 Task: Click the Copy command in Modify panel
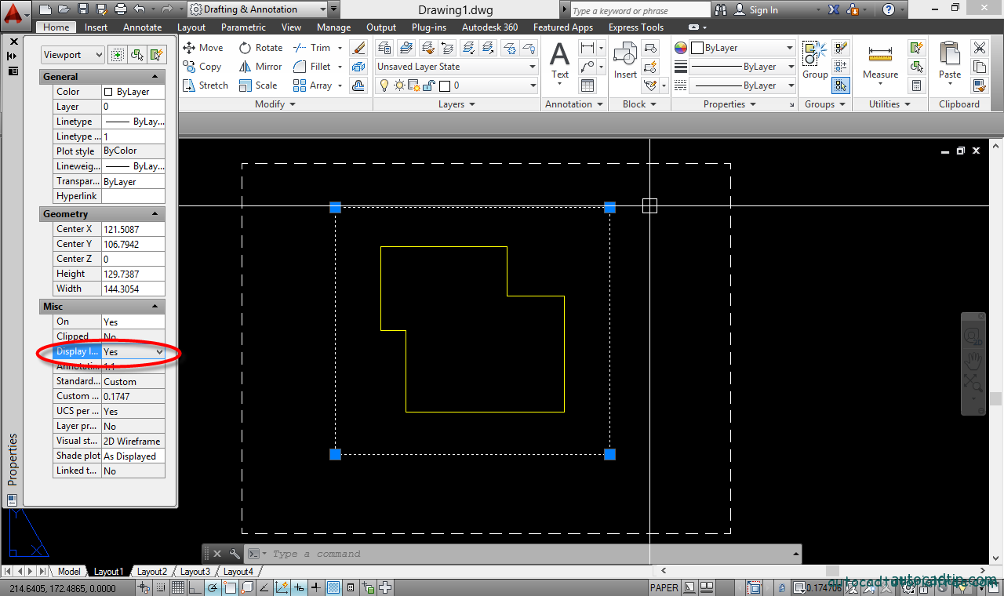203,67
